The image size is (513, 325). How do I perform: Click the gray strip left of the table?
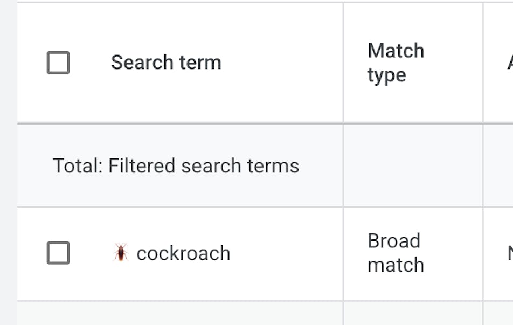point(8,162)
